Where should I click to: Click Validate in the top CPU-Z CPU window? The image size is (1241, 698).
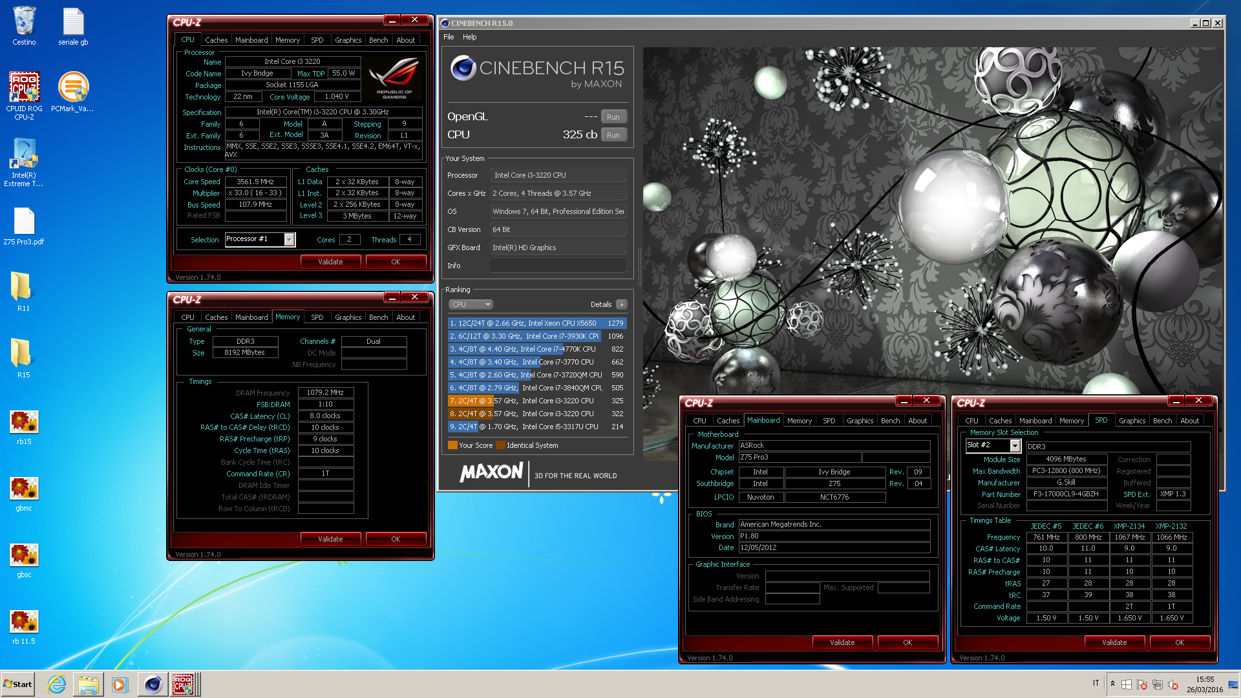coord(330,262)
